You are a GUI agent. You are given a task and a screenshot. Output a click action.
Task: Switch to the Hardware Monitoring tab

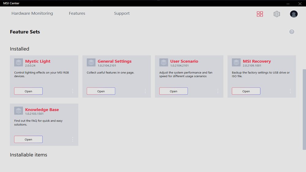click(32, 13)
